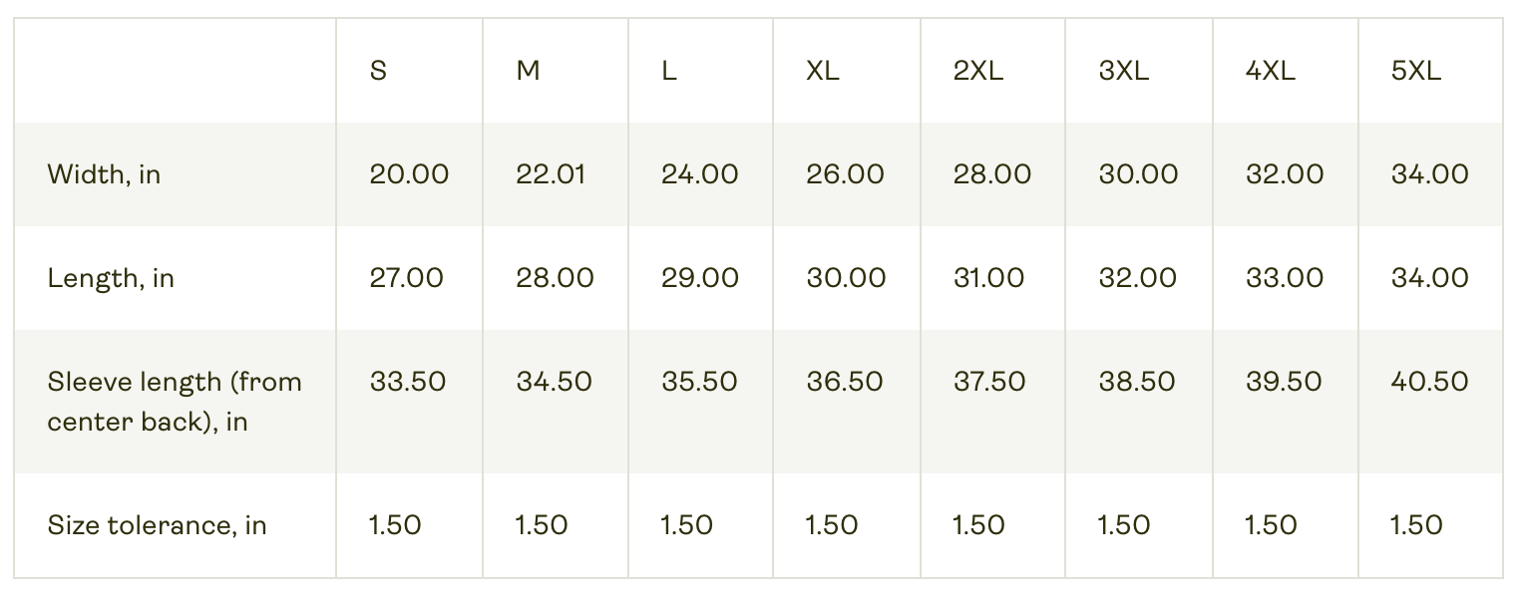Select the "Size tolerance, in" row label
The width and height of the screenshot is (1526, 602).
click(x=157, y=525)
